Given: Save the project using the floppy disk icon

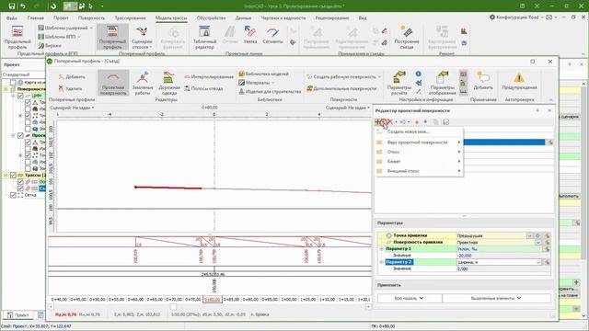Looking at the screenshot, I should pos(12,6).
